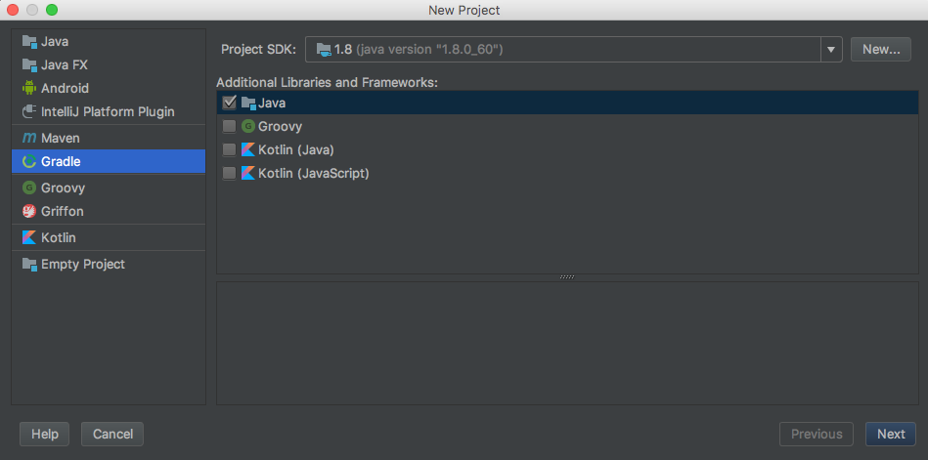Open the Project SDK dropdown arrow
This screenshot has height=460, width=928.
pos(831,49)
